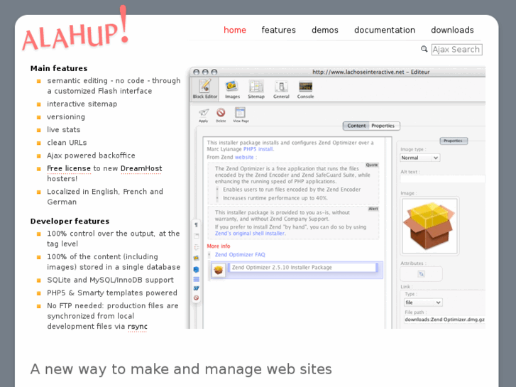The height and width of the screenshot is (387, 516).
Task: Select the red alert block icon in side palette
Action: tap(196, 298)
